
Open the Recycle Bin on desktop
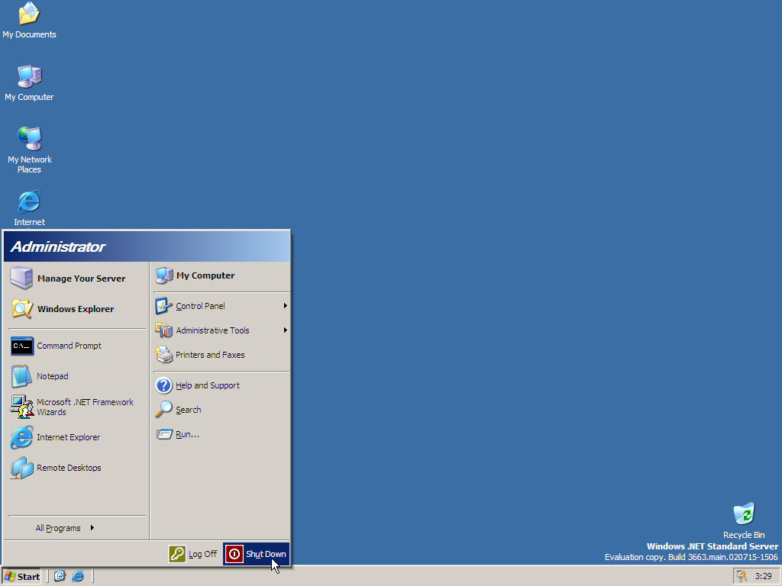(743, 514)
